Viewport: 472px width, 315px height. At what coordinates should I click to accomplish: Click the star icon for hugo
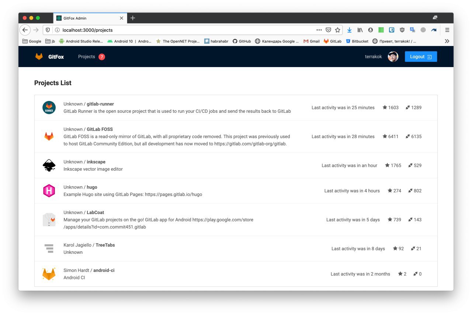click(x=390, y=191)
